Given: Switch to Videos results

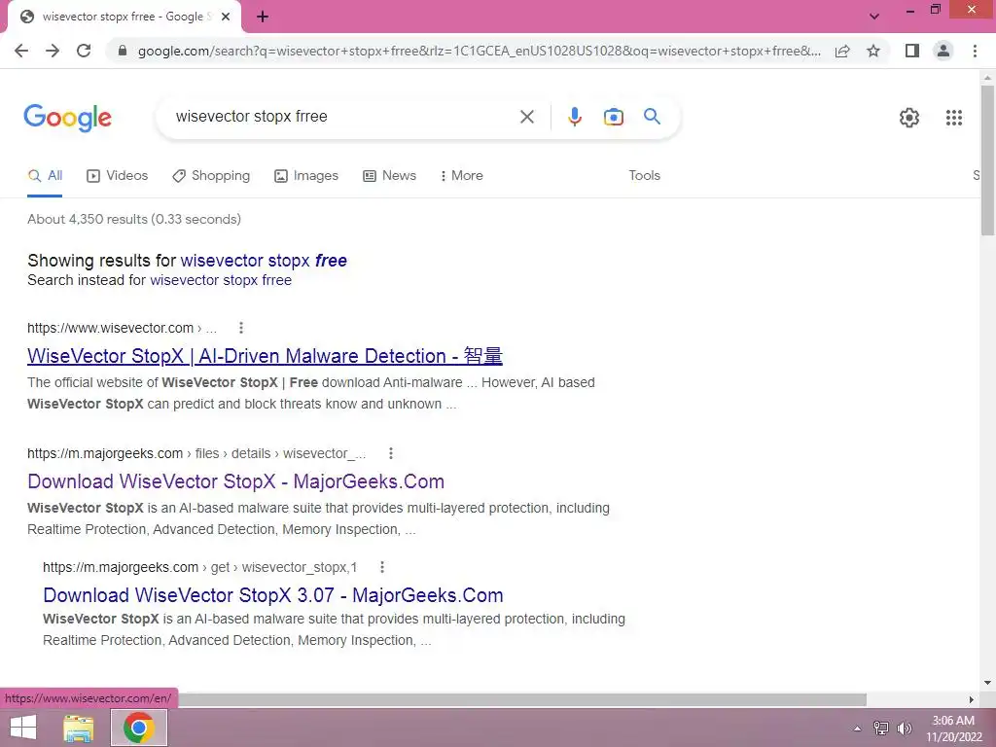Looking at the screenshot, I should click(x=117, y=176).
